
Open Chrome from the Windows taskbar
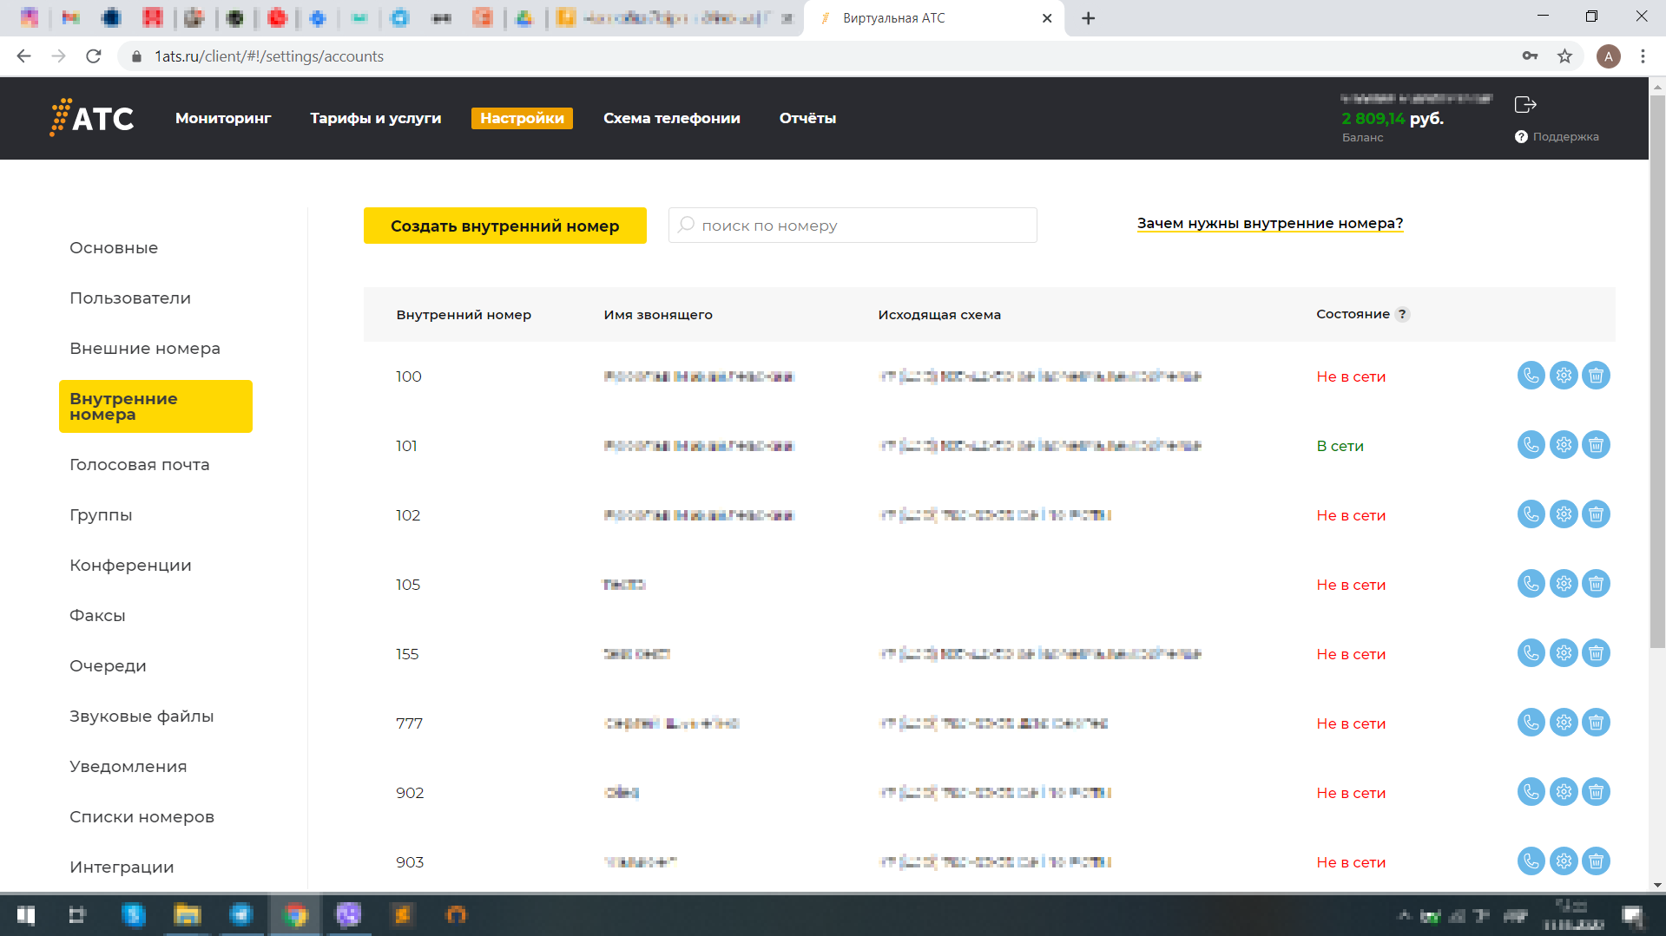pyautogui.click(x=295, y=915)
